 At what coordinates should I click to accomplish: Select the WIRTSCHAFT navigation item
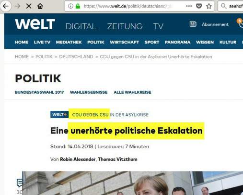pos(124,42)
